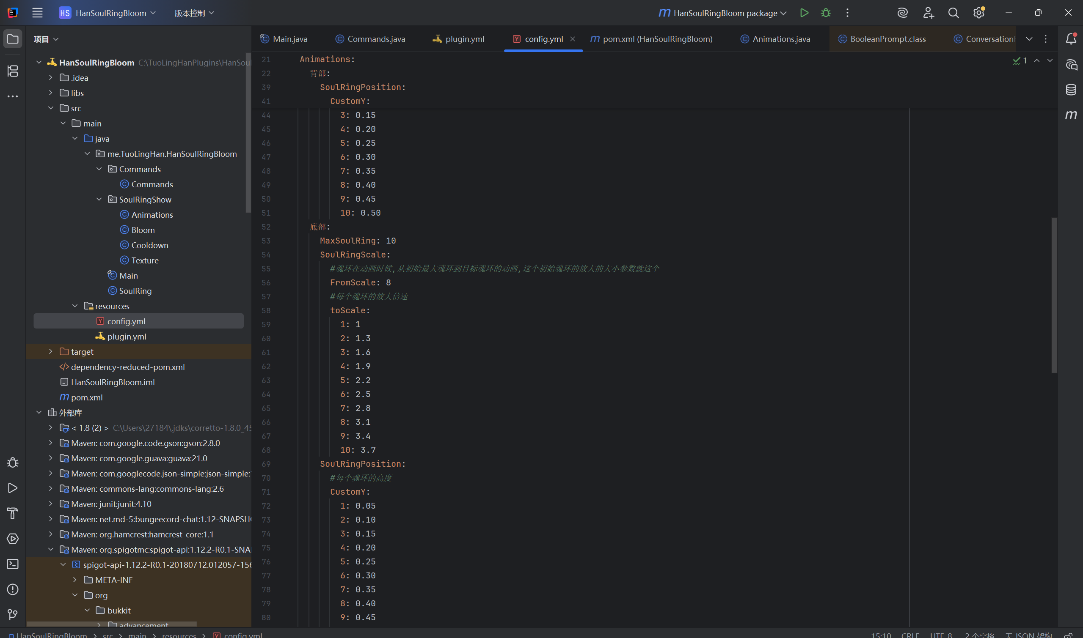Expand the META-INF folder
Viewport: 1083px width, 638px height.
75,580
